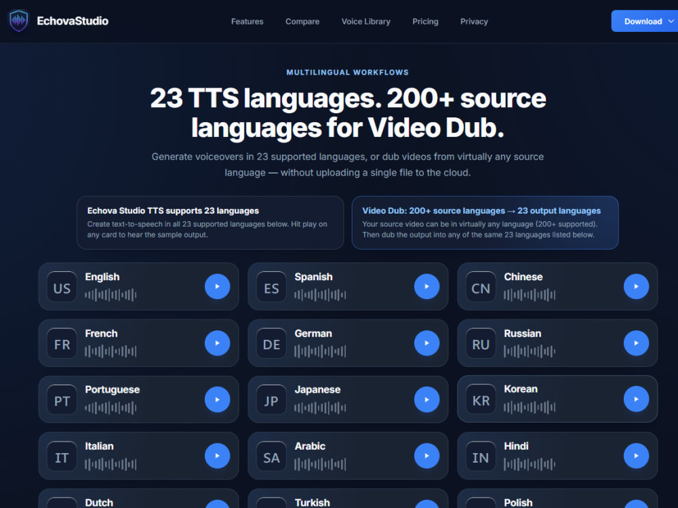Click the IT country code badge
This screenshot has height=508, width=678.
(x=62, y=456)
